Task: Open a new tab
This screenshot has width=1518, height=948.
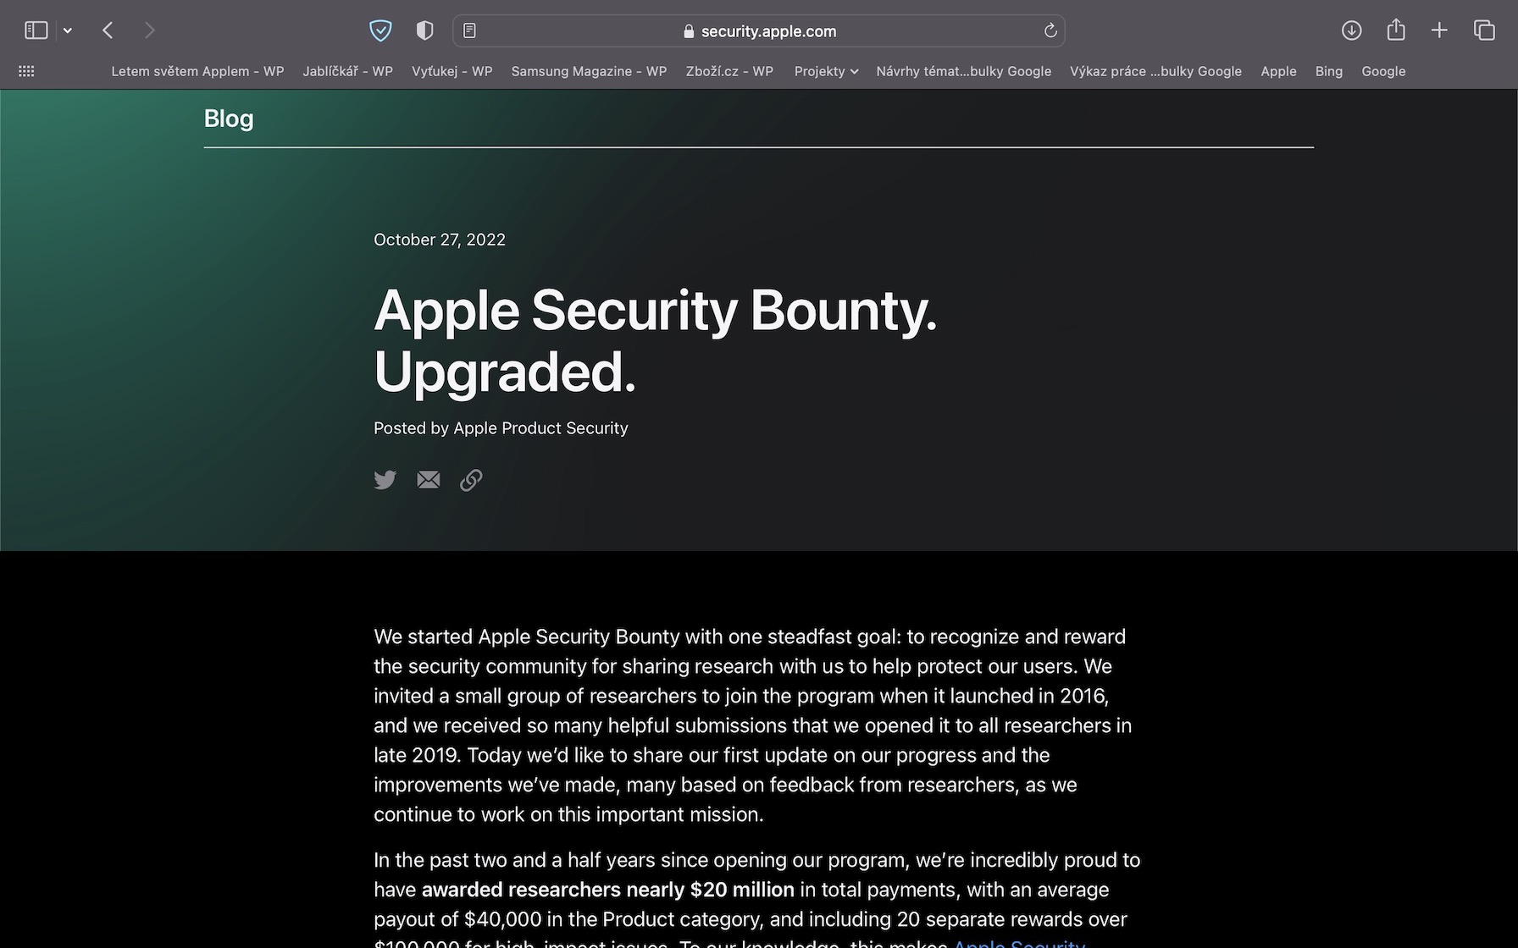Action: pos(1439,30)
